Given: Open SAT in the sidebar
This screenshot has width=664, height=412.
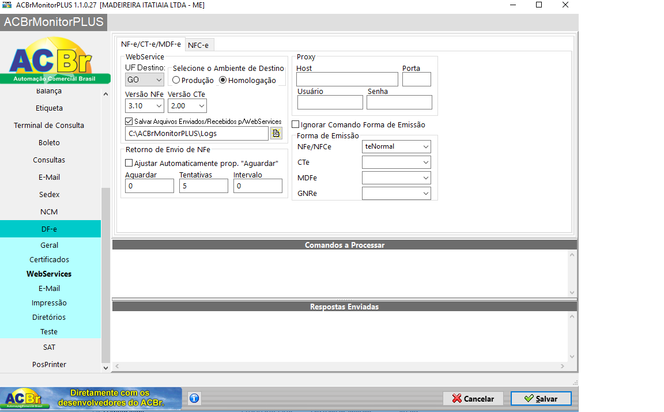Looking at the screenshot, I should (x=49, y=347).
